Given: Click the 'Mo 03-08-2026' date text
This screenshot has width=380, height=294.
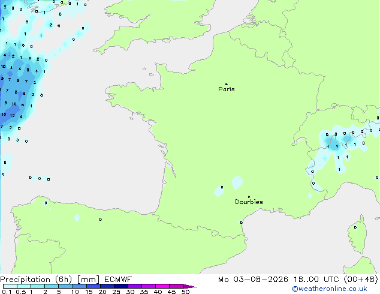Looking at the screenshot, I should point(253,280).
